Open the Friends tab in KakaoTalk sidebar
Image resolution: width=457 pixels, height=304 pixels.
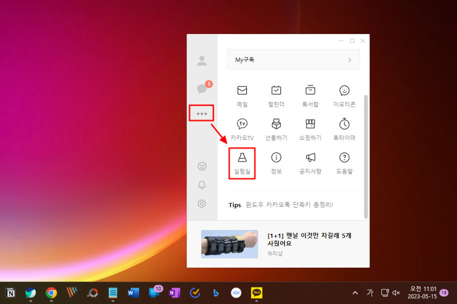[x=202, y=61]
